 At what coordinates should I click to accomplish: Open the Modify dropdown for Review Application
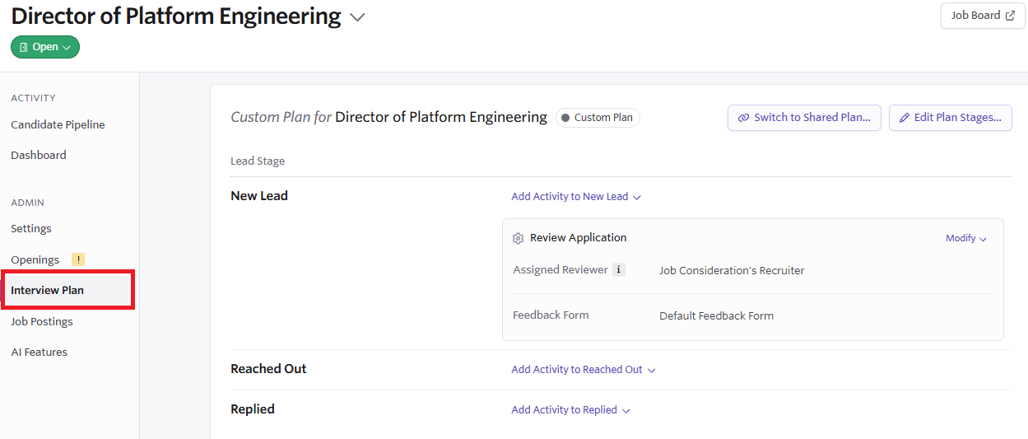[966, 238]
